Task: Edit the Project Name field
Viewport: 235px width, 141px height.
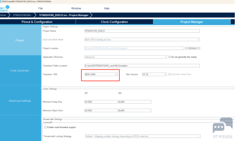Action: tap(142, 31)
